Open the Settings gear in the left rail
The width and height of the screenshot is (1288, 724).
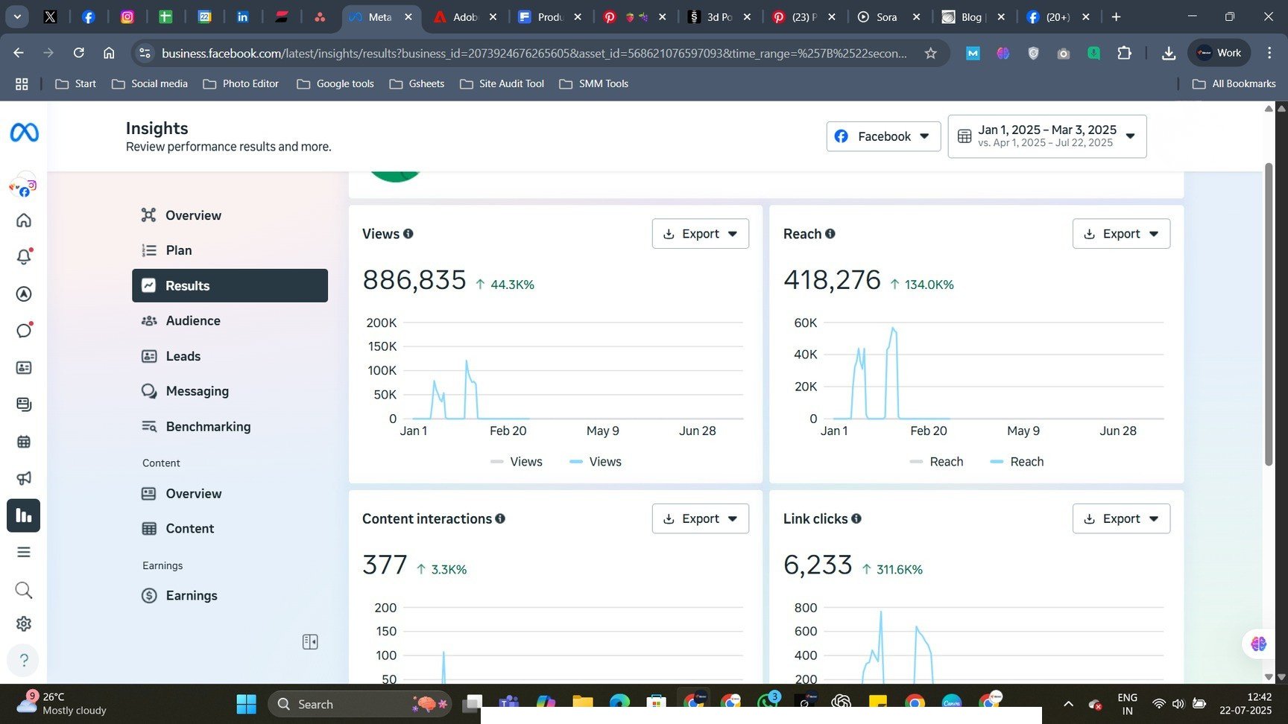point(24,624)
